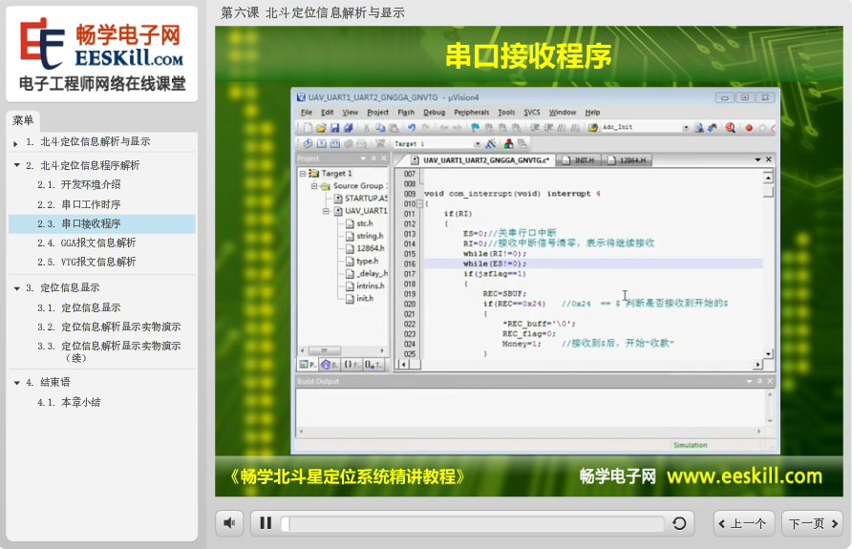Image resolution: width=852 pixels, height=549 pixels.
Task: Open lesson 2.5 VTG报文信息解析
Action: [87, 262]
